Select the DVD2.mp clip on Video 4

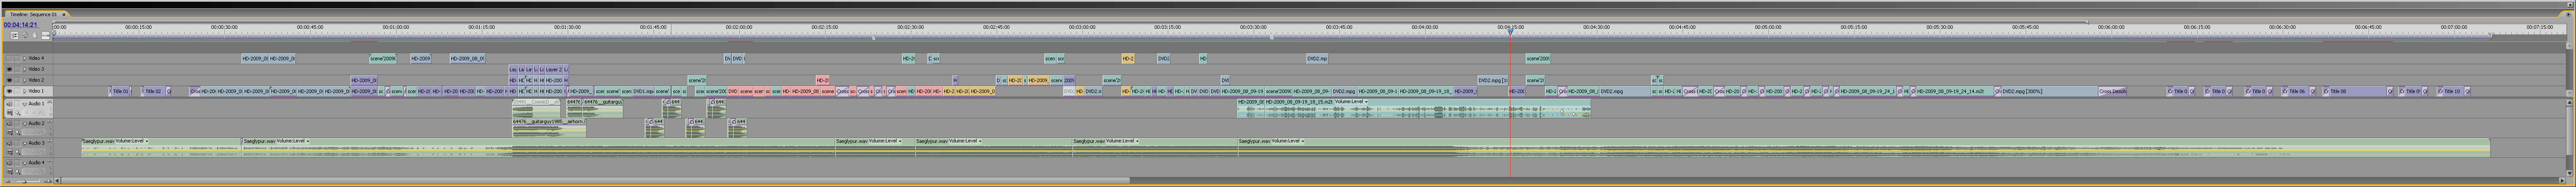click(1318, 58)
